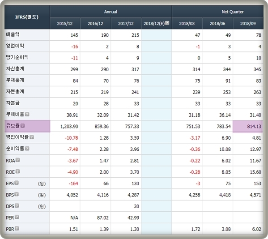Click the IFRS(별도) header cell
Image resolution: width=268 pixels, height=239 pixels.
pos(27,17)
